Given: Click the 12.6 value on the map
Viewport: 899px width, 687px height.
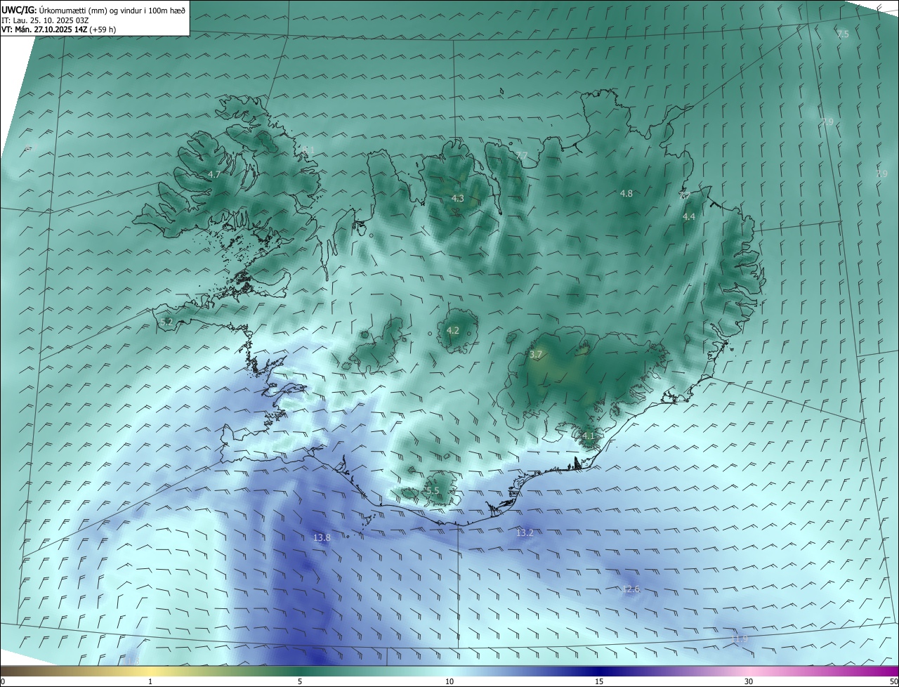Looking at the screenshot, I should (631, 589).
